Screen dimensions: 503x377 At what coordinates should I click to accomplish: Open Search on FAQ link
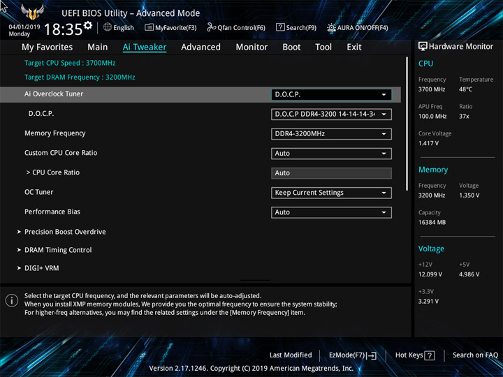(475, 355)
